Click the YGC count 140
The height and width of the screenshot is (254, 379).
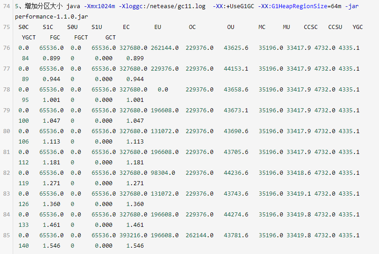tap(24, 245)
